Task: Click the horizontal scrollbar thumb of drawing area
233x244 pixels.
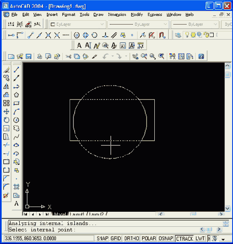Action: [x=193, y=214]
